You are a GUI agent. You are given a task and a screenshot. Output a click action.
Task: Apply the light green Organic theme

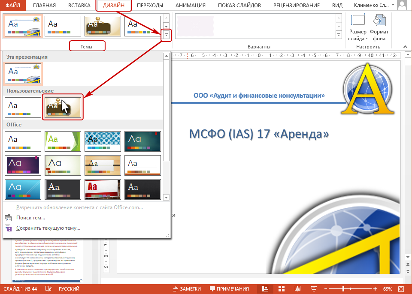pos(63,165)
